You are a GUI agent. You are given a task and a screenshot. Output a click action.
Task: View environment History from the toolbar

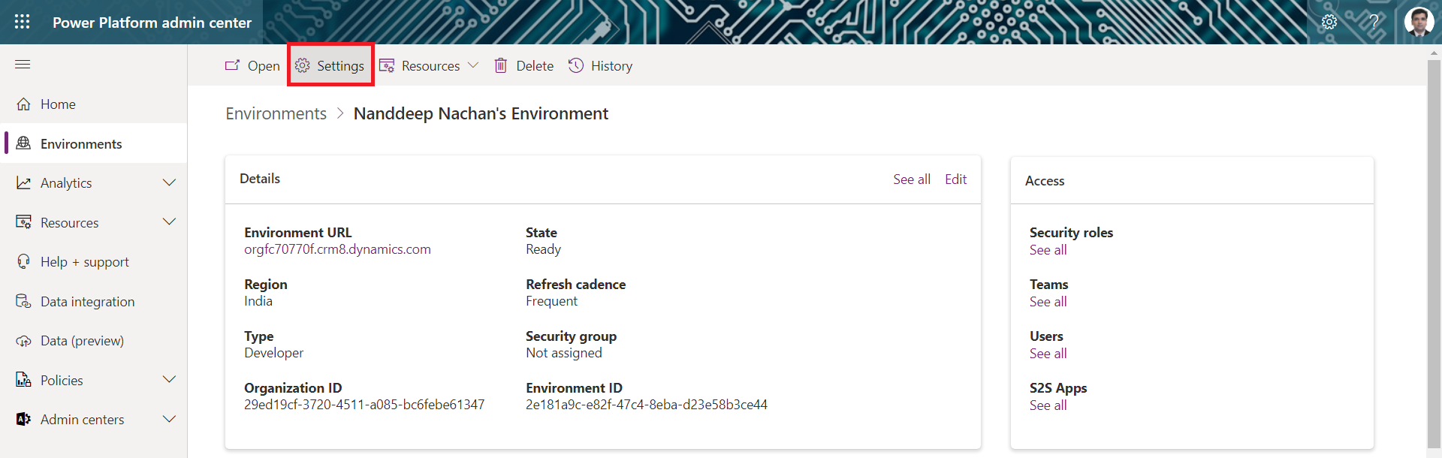tap(600, 66)
